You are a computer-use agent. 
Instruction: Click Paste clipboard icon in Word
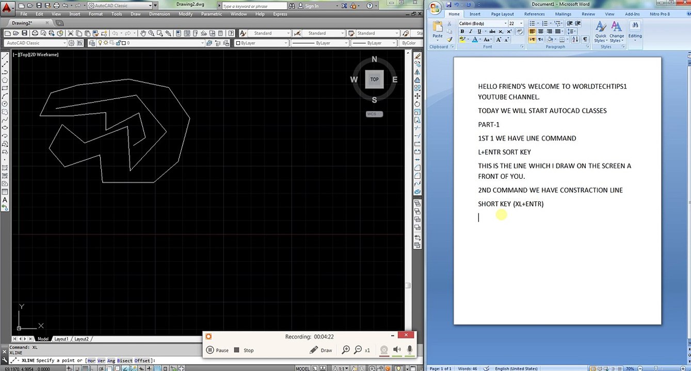pos(438,26)
